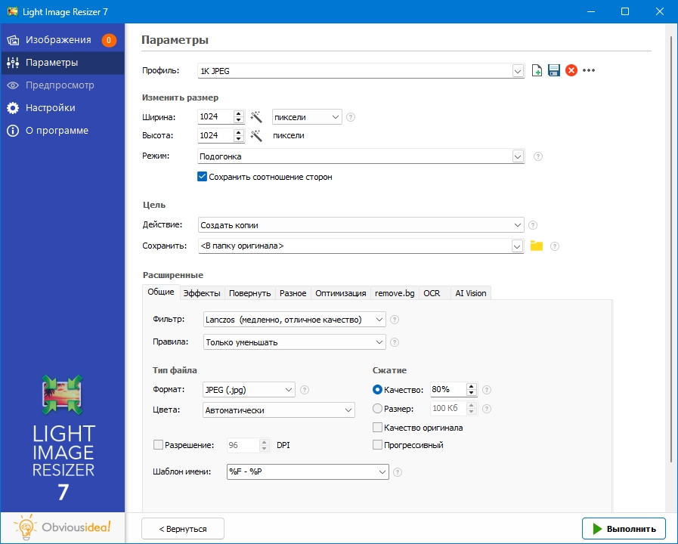Open help icon next to Формат

click(x=305, y=390)
